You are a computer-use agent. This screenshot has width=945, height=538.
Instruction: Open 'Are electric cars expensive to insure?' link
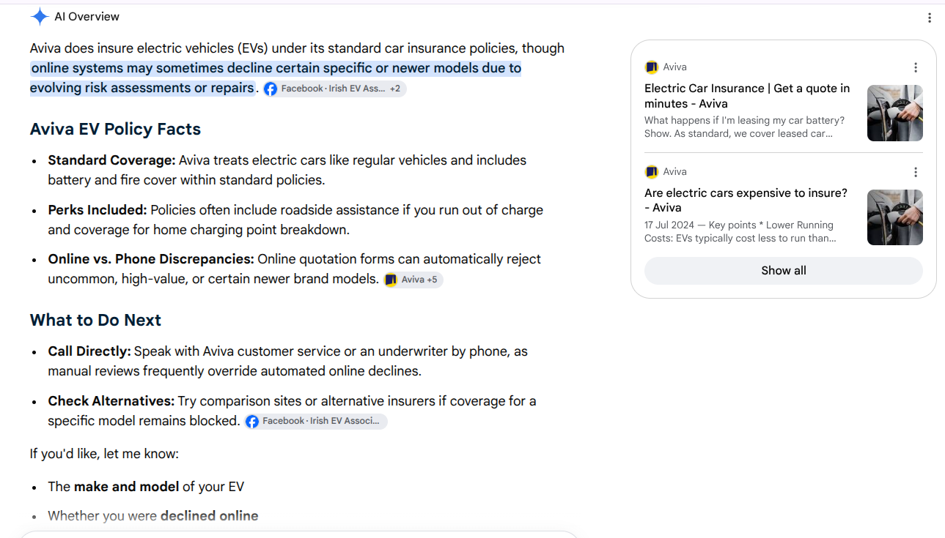(746, 201)
